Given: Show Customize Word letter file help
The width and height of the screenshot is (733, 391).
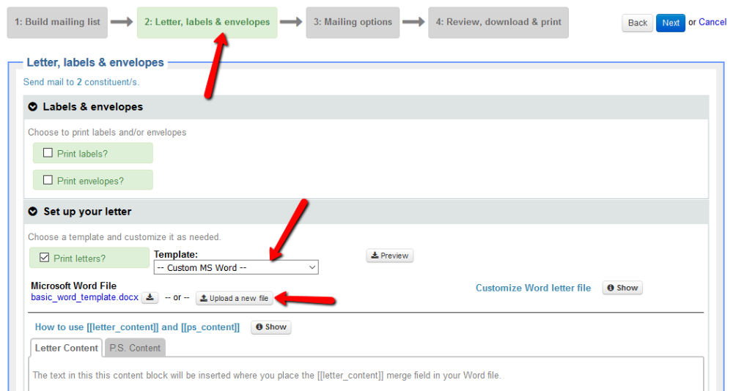Looking at the screenshot, I should [x=622, y=288].
